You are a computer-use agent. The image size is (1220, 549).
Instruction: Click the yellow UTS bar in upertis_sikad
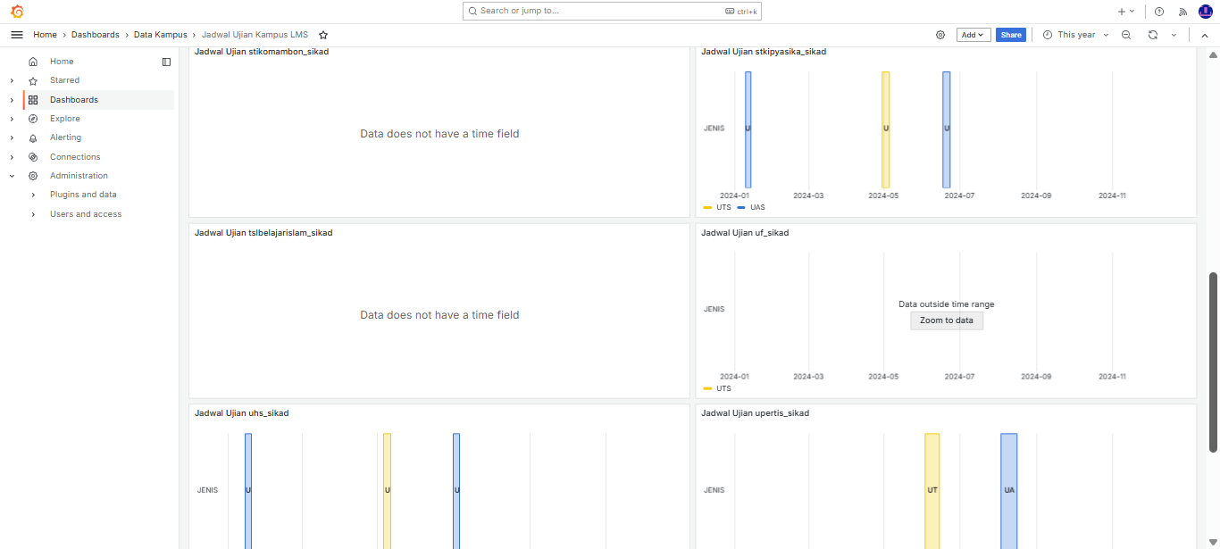click(932, 490)
